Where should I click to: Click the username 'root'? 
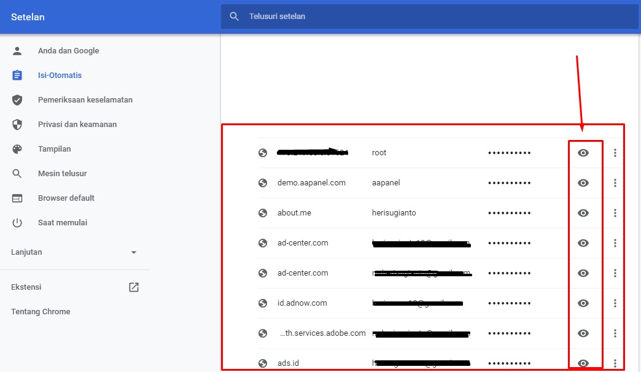pyautogui.click(x=379, y=153)
